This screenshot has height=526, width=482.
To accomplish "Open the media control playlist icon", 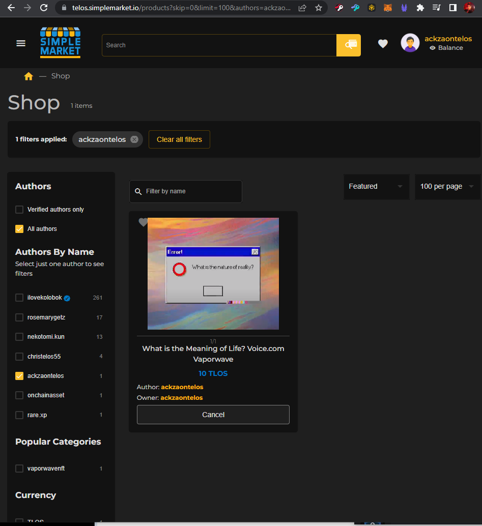I will tap(436, 8).
